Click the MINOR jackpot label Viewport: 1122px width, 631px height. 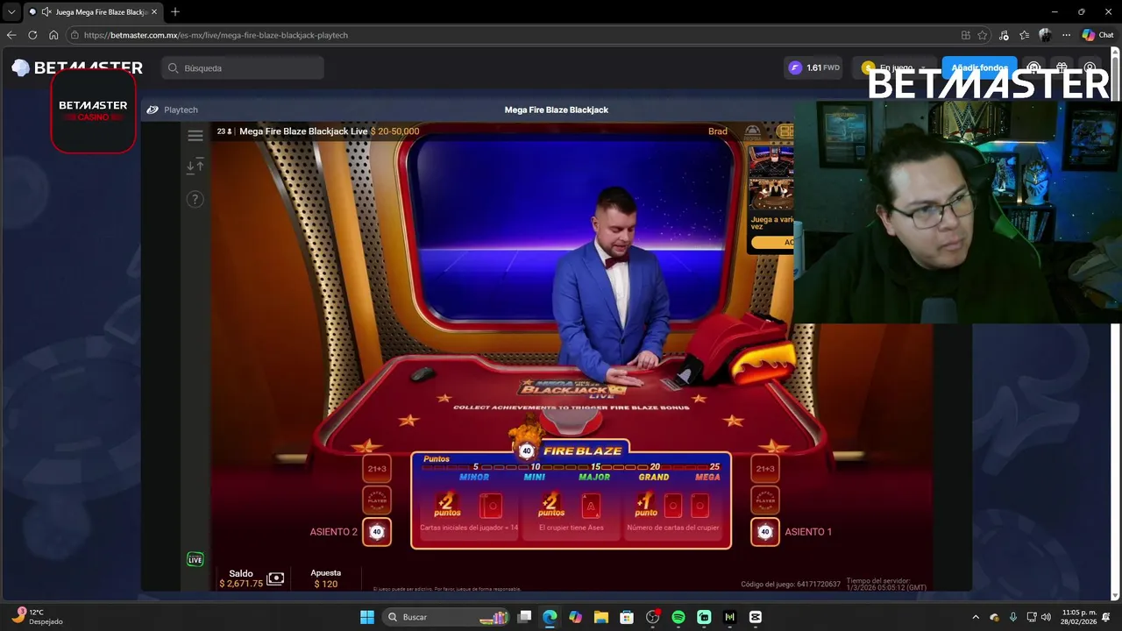[474, 478]
